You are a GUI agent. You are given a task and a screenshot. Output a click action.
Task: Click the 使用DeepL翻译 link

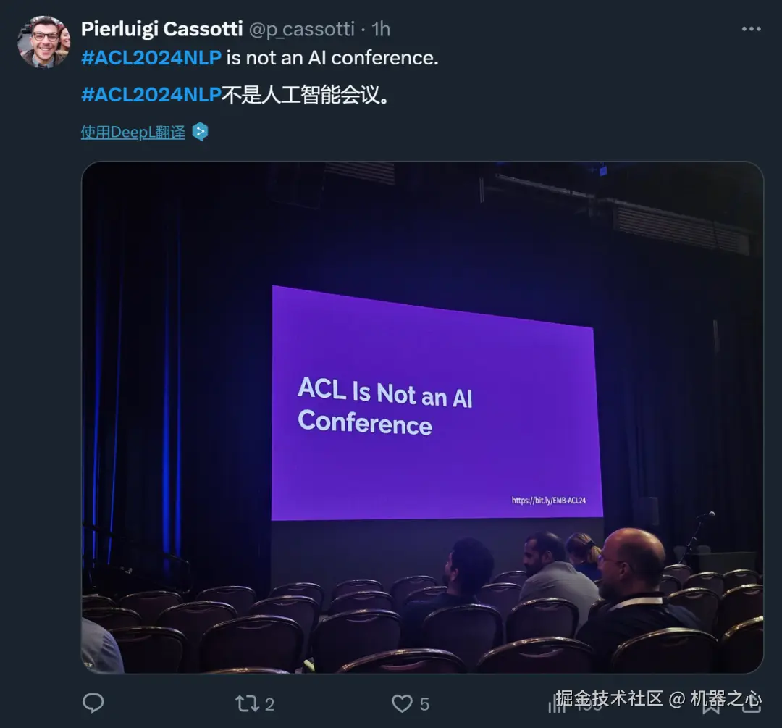click(133, 133)
